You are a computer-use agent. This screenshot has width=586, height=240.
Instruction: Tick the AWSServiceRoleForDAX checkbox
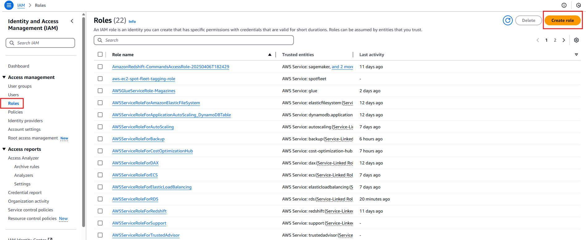[x=100, y=163]
